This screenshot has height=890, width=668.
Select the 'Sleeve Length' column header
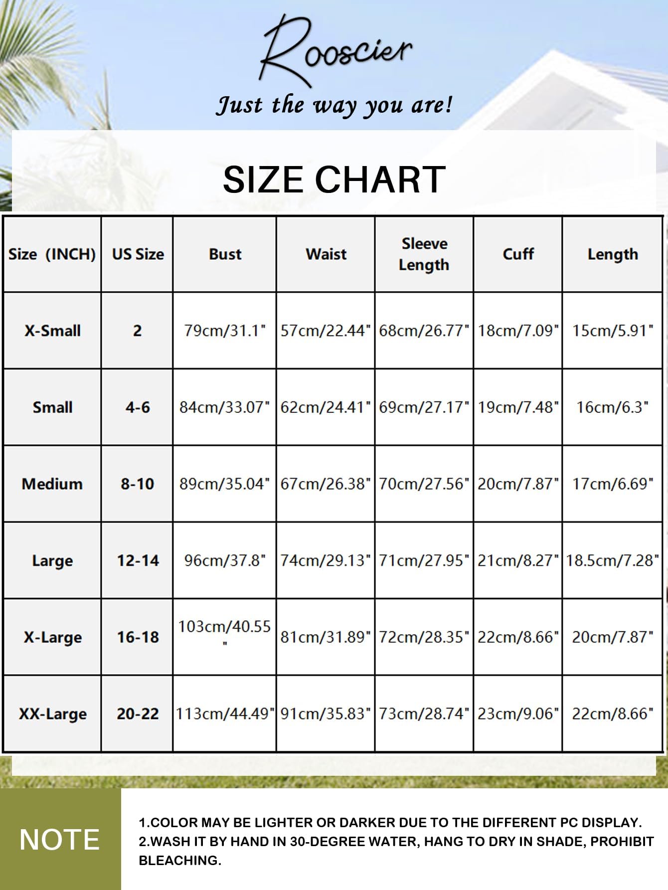[x=424, y=254]
